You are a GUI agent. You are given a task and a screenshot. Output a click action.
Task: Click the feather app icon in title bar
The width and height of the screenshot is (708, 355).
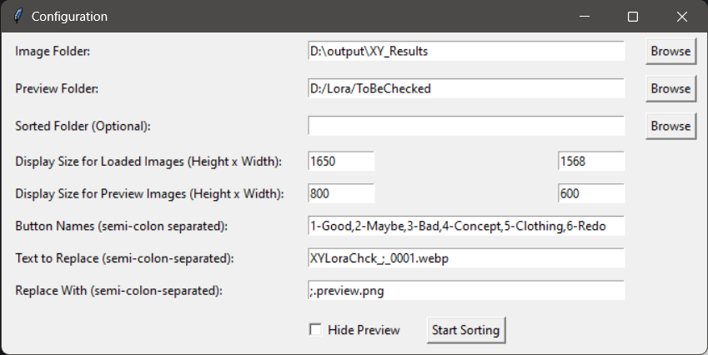(x=15, y=16)
